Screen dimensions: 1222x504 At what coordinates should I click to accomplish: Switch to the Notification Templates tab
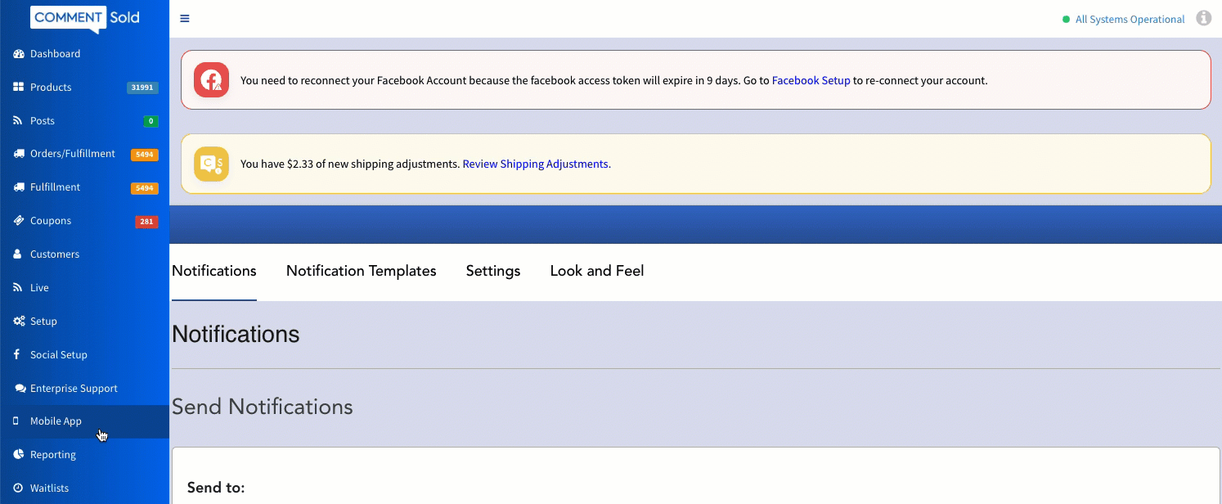361,271
